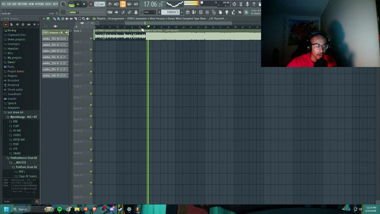Select the (FREE) skaiwater clip in picker
Viewport: 380px width, 214px height.
pos(55,32)
